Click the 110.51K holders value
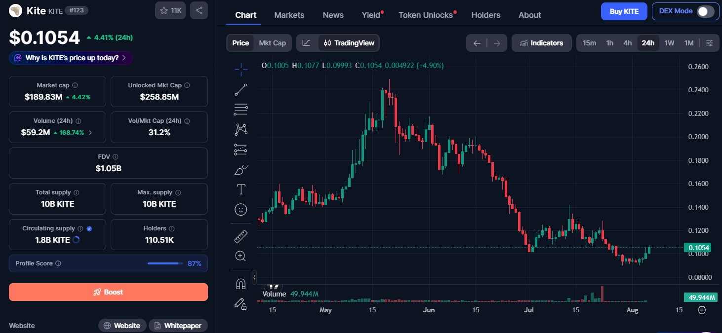Image resolution: width=722 pixels, height=333 pixels. pyautogui.click(x=159, y=240)
